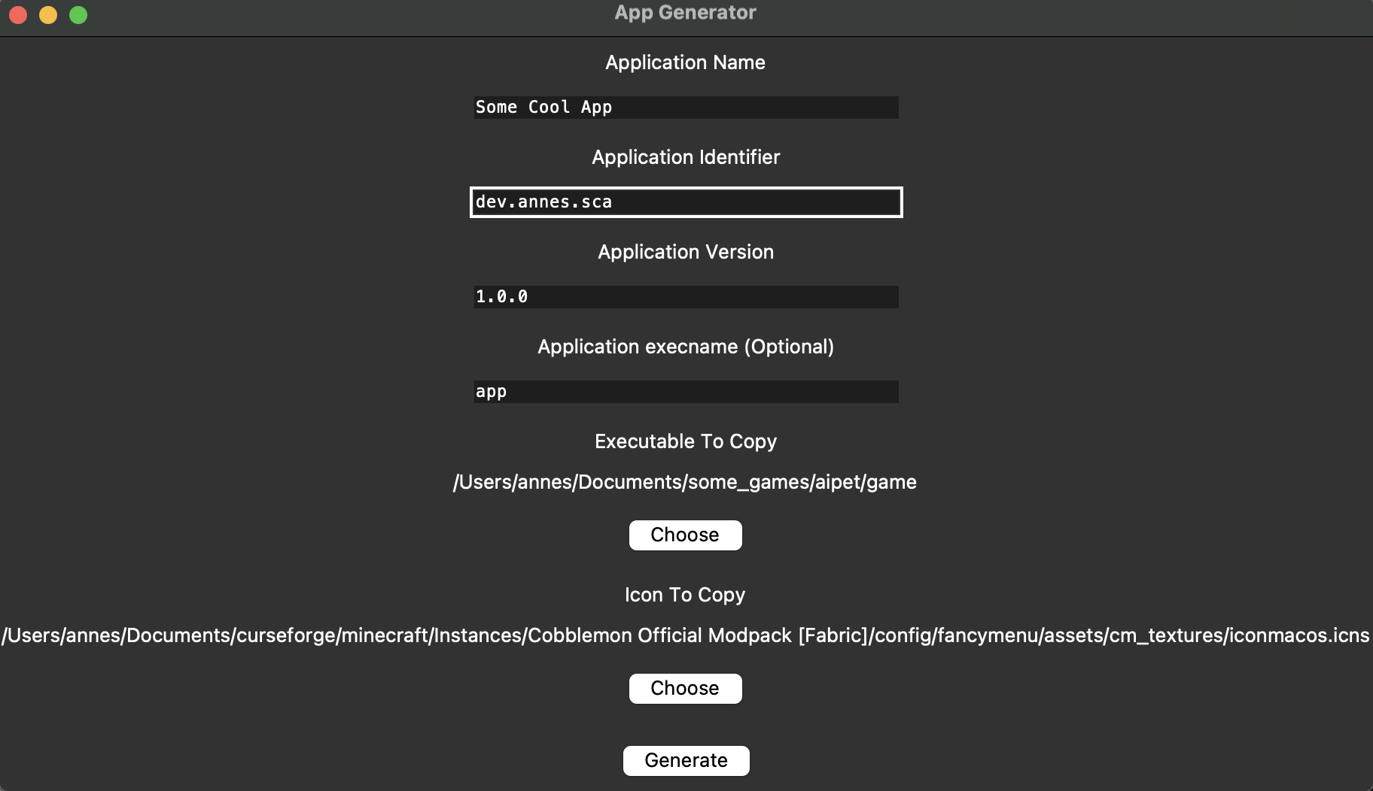The height and width of the screenshot is (791, 1373).
Task: Click the Icon To Copy label
Action: point(685,595)
